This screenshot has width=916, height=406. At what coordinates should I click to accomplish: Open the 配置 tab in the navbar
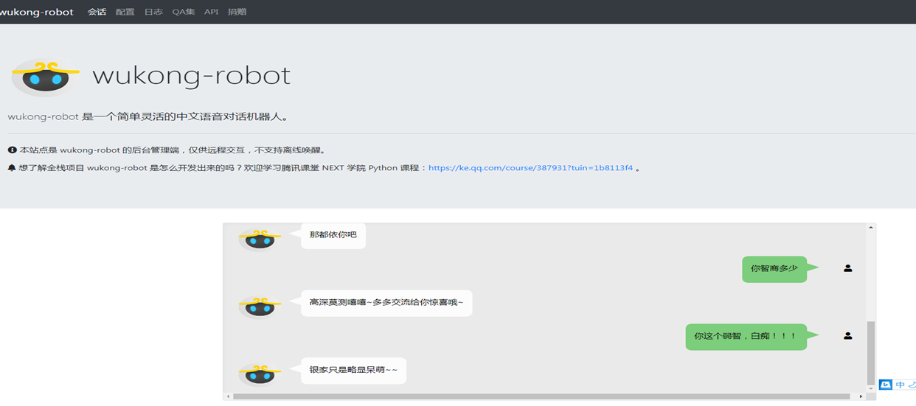125,12
